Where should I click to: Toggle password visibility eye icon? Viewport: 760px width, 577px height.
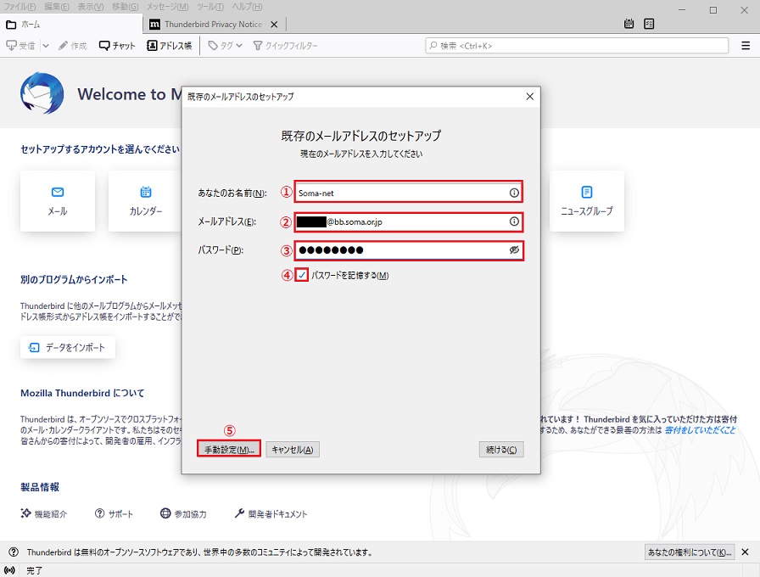tap(514, 249)
